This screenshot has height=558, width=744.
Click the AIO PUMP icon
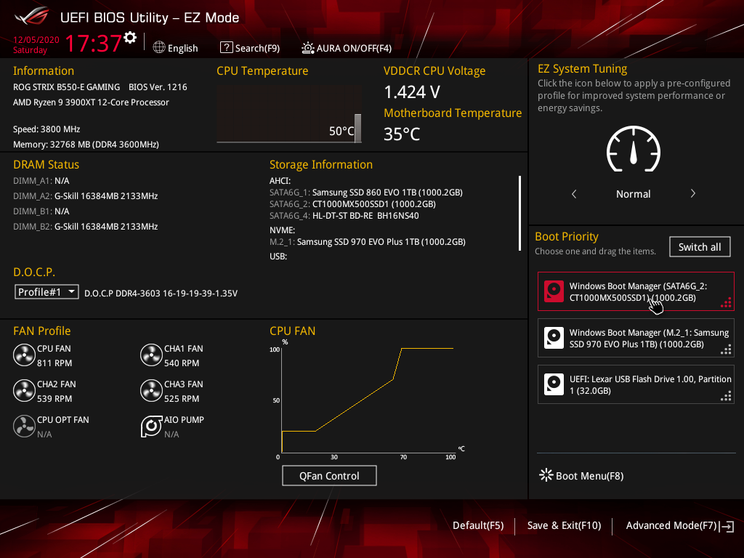(151, 426)
